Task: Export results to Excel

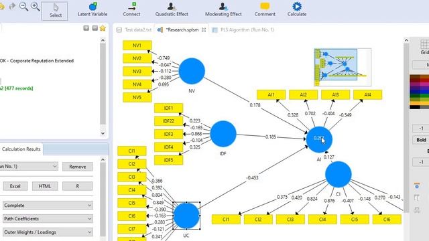Action: (x=15, y=186)
